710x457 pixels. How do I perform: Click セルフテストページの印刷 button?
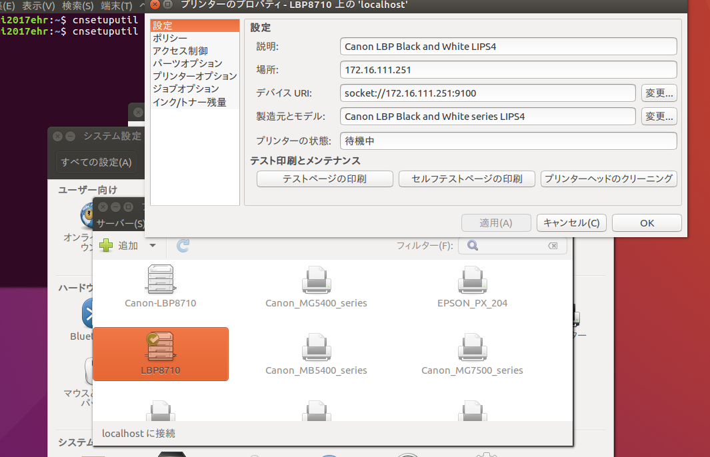(467, 179)
